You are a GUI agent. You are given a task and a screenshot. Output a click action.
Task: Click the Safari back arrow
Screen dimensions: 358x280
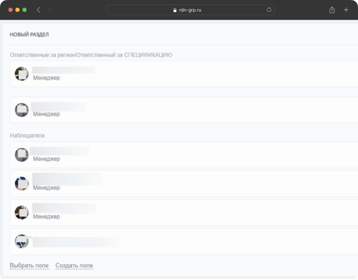pyautogui.click(x=38, y=10)
